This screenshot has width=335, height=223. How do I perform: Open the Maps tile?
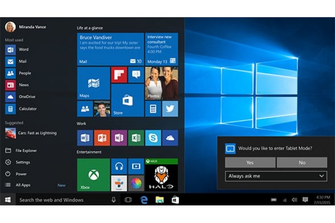tap(93, 83)
